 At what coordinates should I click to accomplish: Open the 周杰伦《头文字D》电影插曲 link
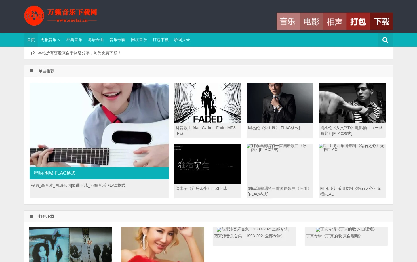pyautogui.click(x=351, y=131)
